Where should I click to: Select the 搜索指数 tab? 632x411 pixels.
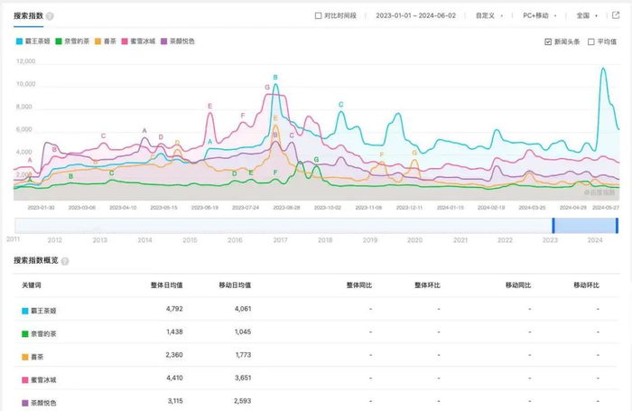point(28,16)
